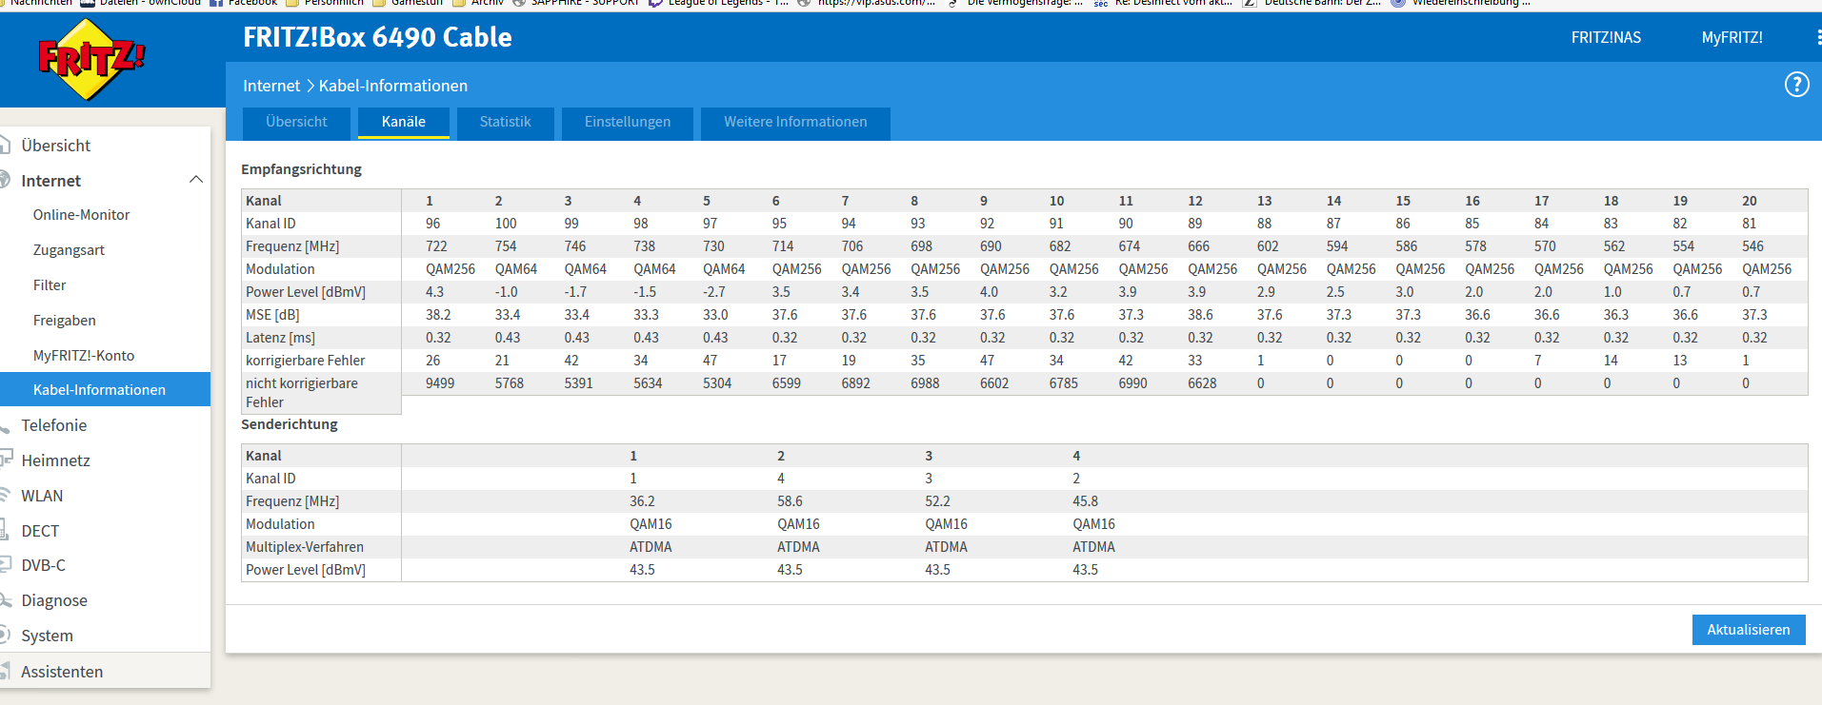Click the WLAN wireless icon
The image size is (1822, 705).
pos(5,496)
